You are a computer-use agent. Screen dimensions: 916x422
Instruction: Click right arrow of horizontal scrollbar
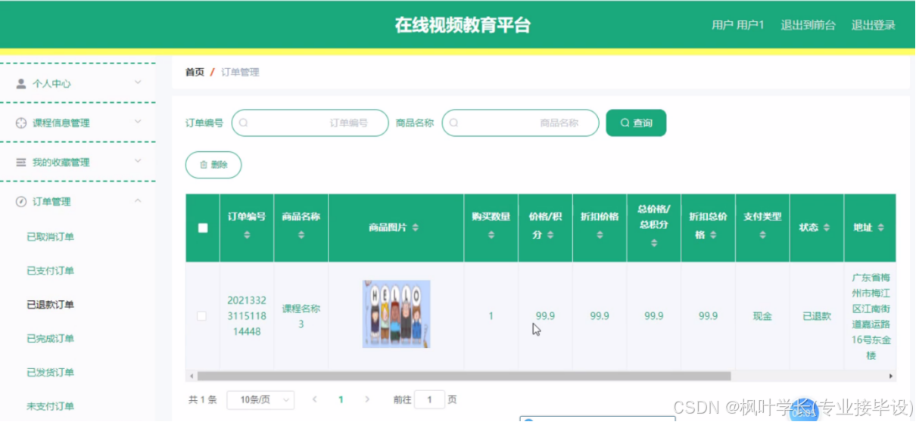pos(891,376)
